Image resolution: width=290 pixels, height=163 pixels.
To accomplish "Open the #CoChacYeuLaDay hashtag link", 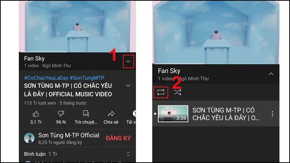I will [x=46, y=78].
